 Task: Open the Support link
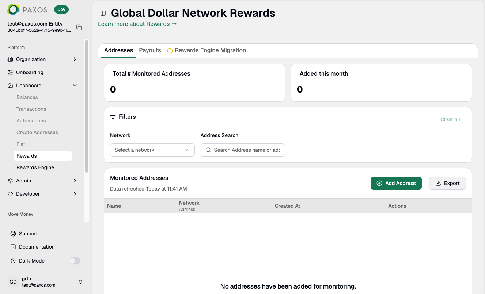pos(29,234)
